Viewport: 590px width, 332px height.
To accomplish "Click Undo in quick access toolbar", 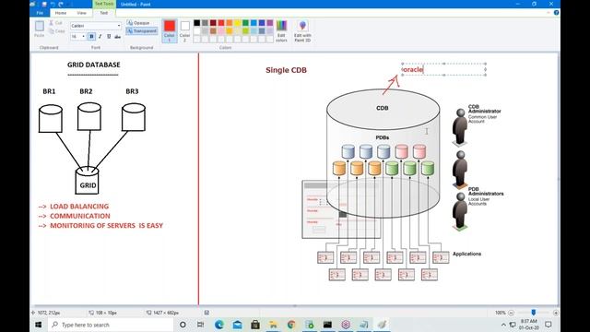I will tap(53, 4).
